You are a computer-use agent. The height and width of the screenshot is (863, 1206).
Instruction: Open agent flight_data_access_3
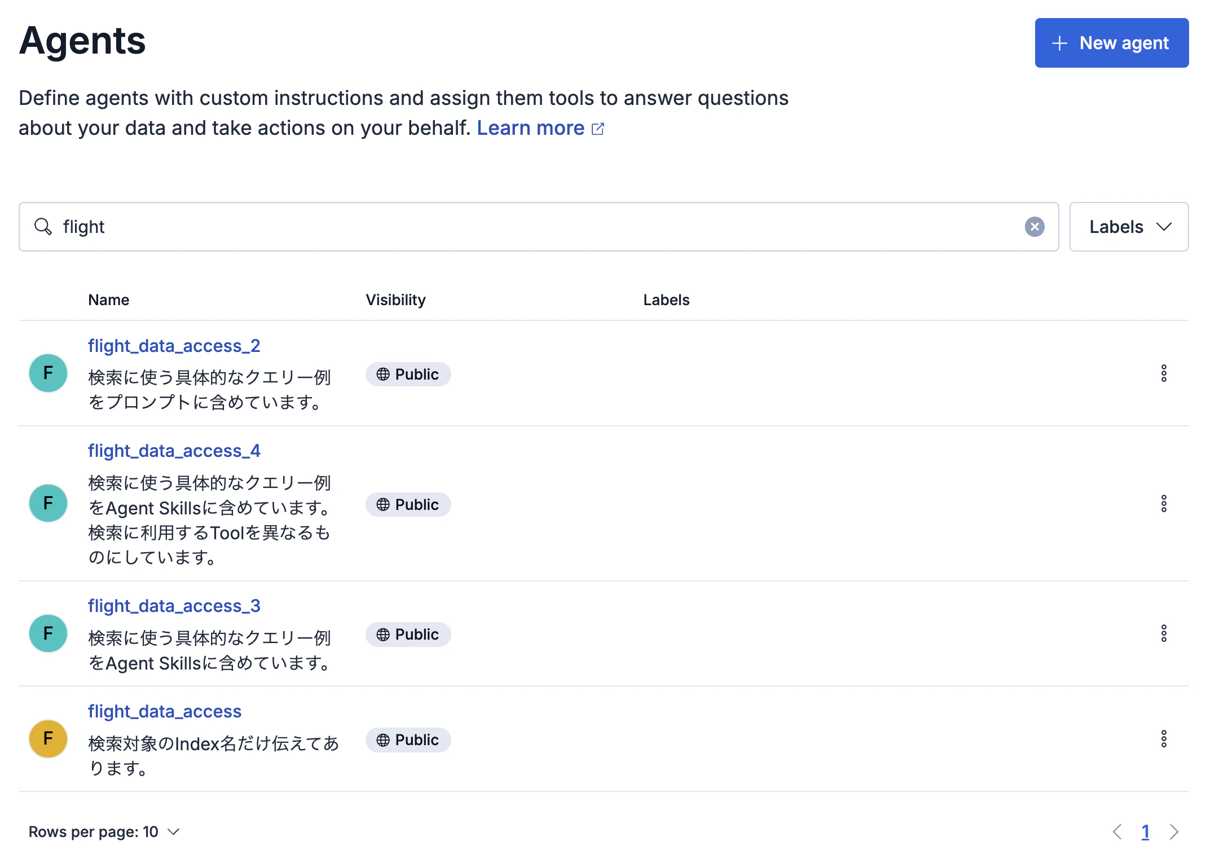[x=174, y=606]
